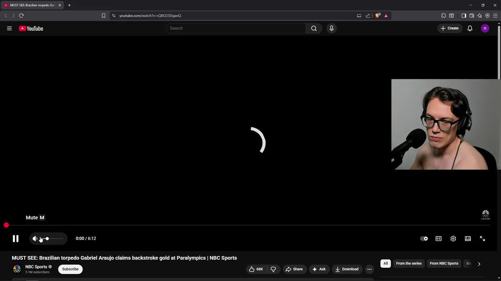Go forward in browser history
Screen dimensions: 501x281
click(x=13, y=16)
